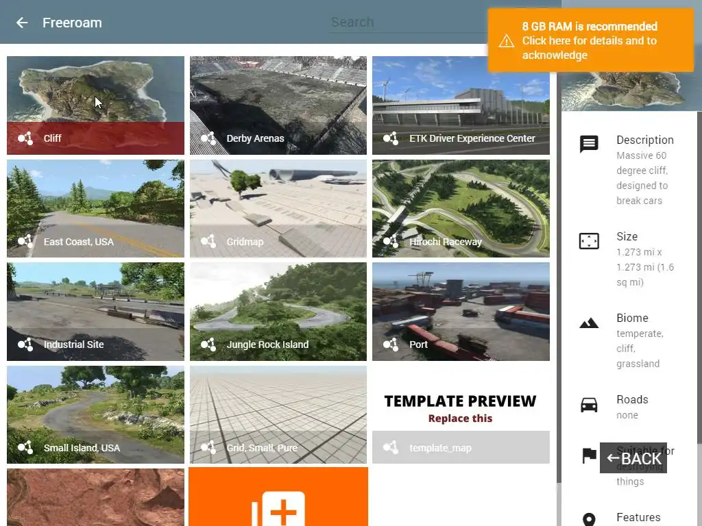
Task: Open the Jungle Rock Island map
Action: 278,312
